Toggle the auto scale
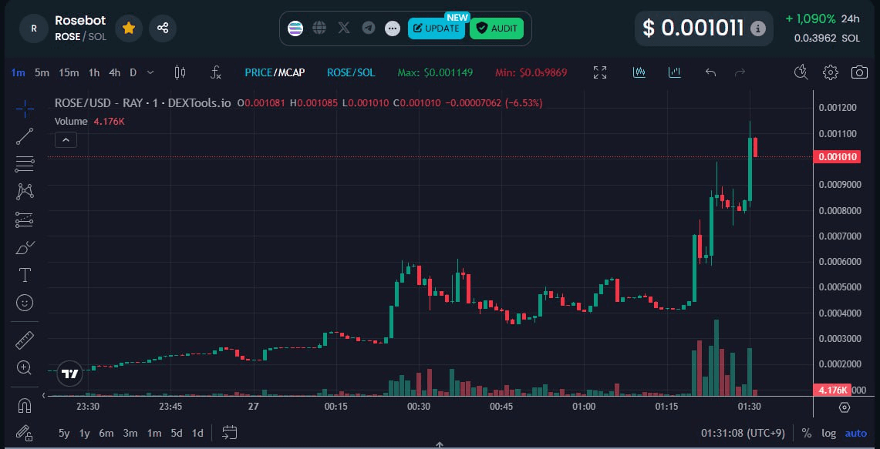This screenshot has height=449, width=880. [856, 433]
